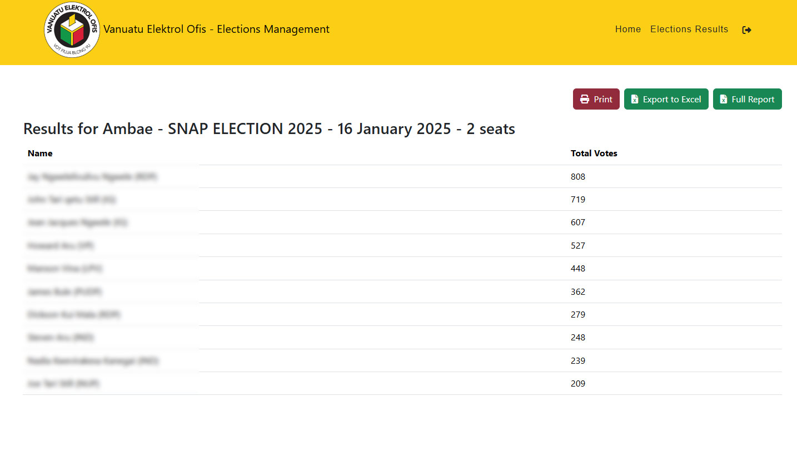Go to the Home page
This screenshot has height=470, width=797.
pos(627,29)
